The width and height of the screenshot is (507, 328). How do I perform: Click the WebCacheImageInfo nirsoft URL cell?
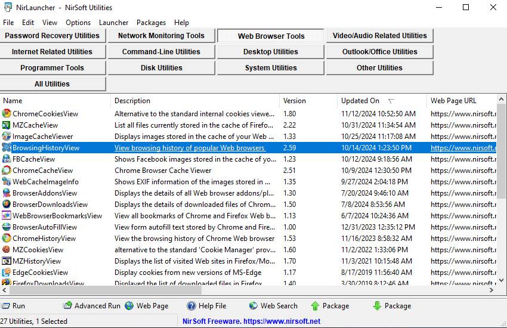(x=463, y=182)
